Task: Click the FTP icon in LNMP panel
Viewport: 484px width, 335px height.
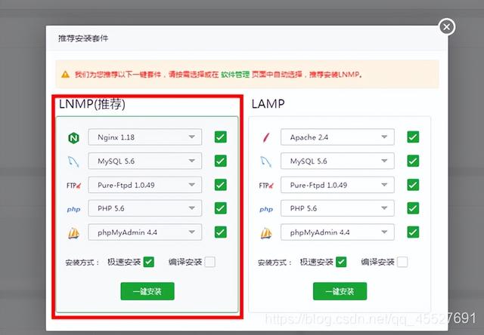Action: (74, 186)
